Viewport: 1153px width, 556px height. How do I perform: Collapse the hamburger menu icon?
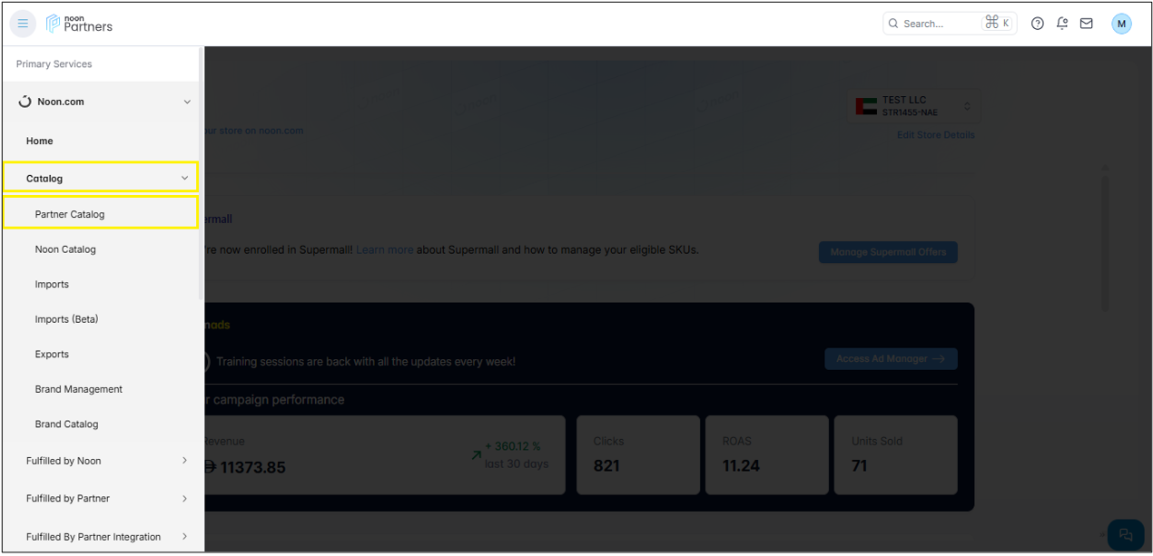click(x=23, y=24)
